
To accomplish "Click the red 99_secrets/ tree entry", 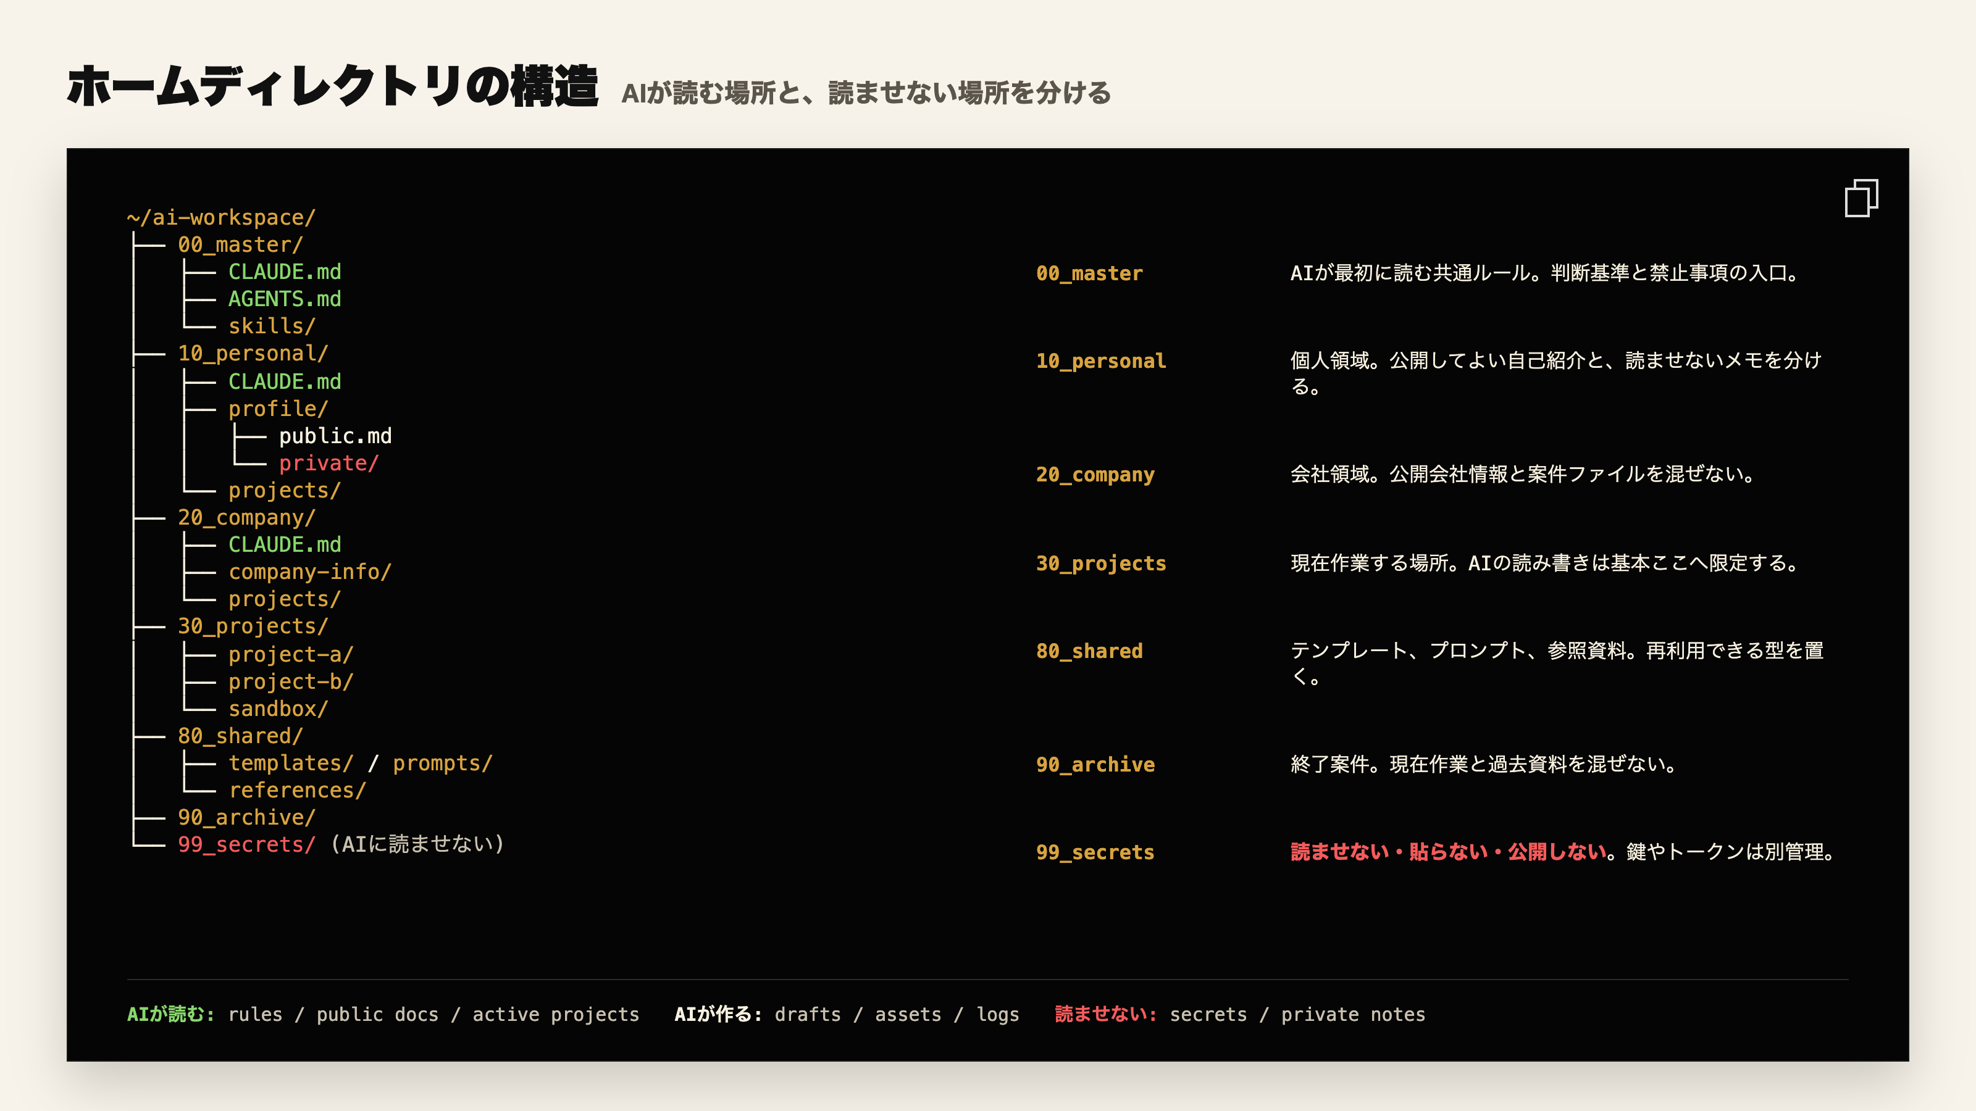I will pyautogui.click(x=246, y=844).
